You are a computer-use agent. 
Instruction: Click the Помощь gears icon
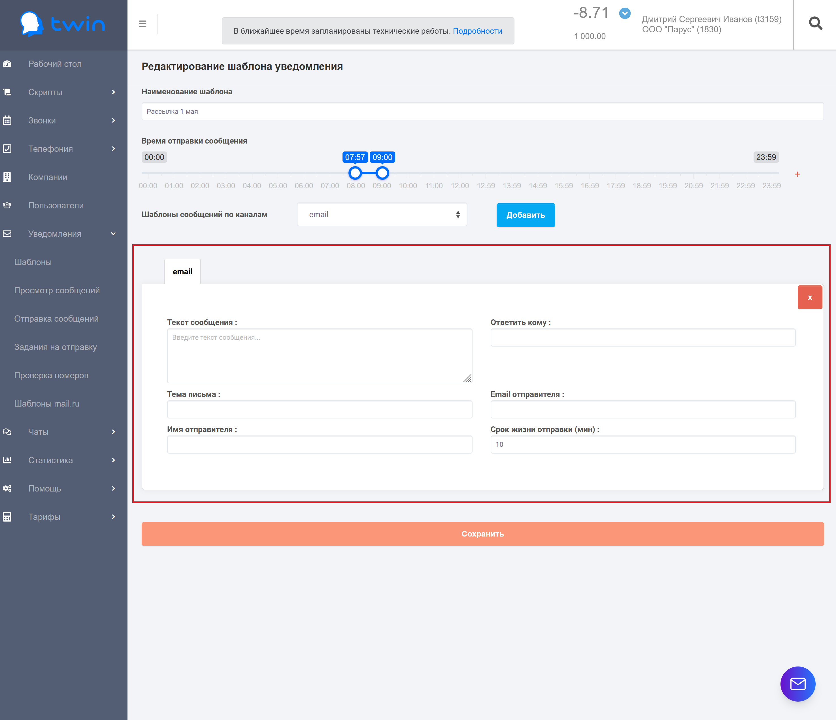7,488
